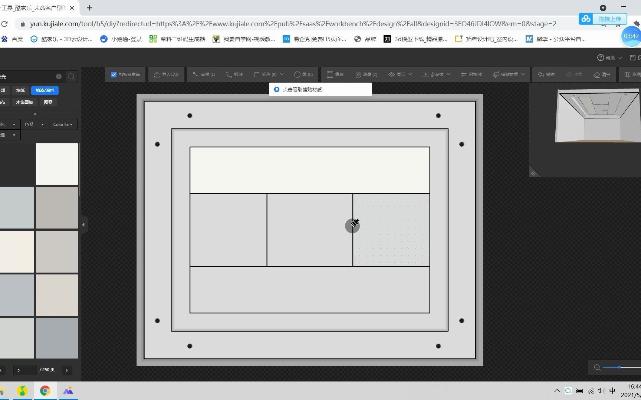Open a new browser tab

(89, 8)
